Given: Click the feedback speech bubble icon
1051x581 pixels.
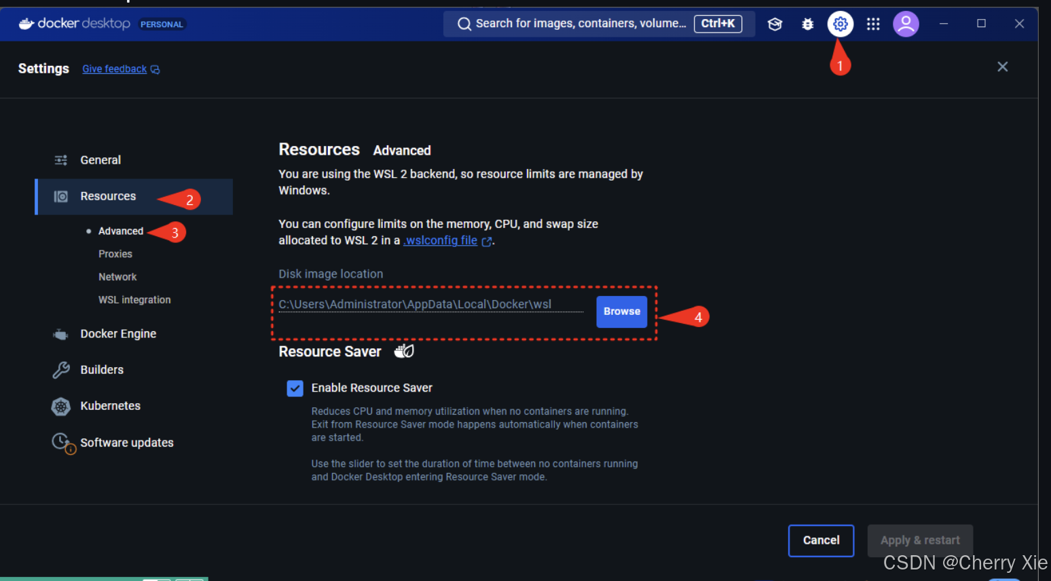Looking at the screenshot, I should 155,69.
